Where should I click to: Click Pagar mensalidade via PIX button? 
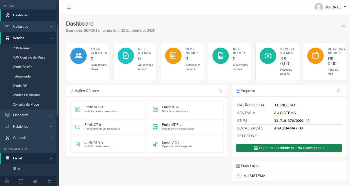click(289, 148)
